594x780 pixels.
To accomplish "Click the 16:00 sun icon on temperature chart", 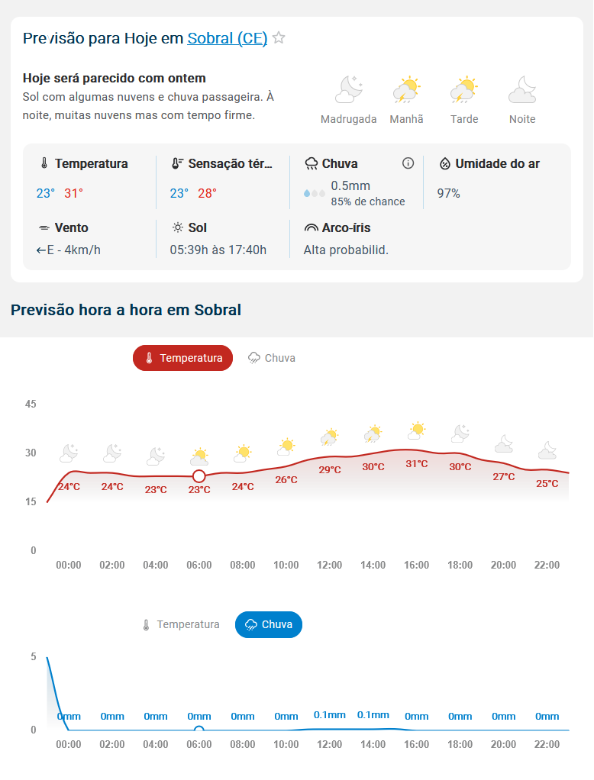I will click(x=416, y=430).
